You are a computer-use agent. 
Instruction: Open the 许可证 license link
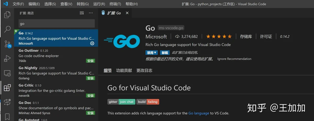coord(266,36)
